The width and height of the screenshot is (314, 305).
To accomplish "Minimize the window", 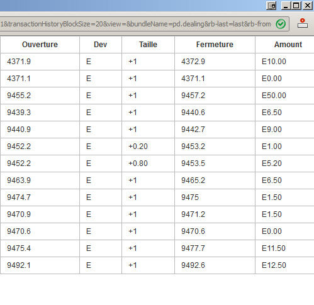I will [x=286, y=6].
